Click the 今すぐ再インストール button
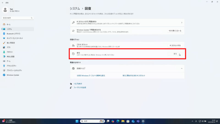The image size is (220, 124). (175, 31)
